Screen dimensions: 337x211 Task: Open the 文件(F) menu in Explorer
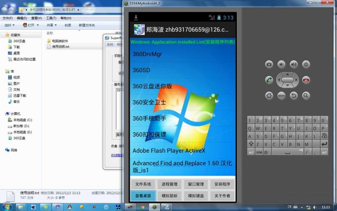click(x=7, y=18)
